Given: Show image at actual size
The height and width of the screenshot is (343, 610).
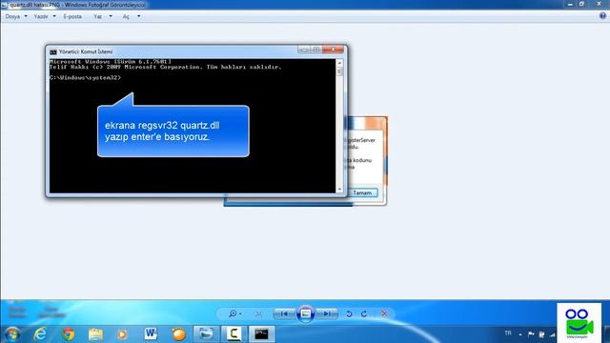Looking at the screenshot, I should tap(258, 313).
